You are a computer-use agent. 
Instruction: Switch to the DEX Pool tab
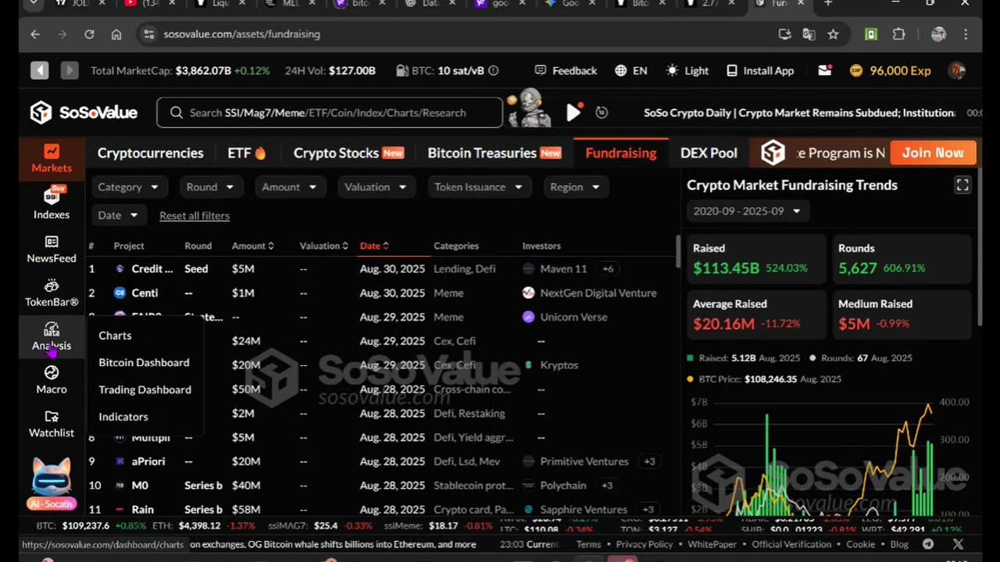(x=709, y=153)
